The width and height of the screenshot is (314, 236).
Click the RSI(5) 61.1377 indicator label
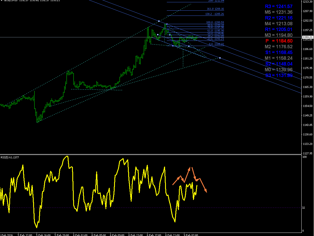coord(10,158)
